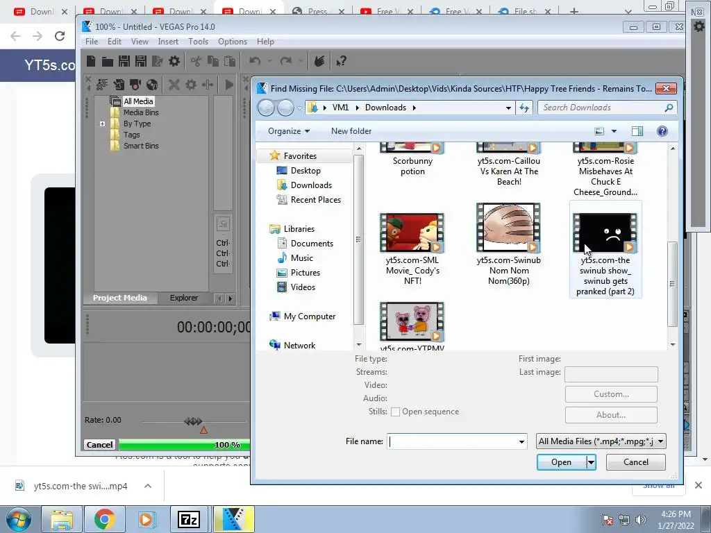Click the Paste clipboard icon in VEGAS toolbar
Viewport: 711px width, 533px height.
[229, 61]
